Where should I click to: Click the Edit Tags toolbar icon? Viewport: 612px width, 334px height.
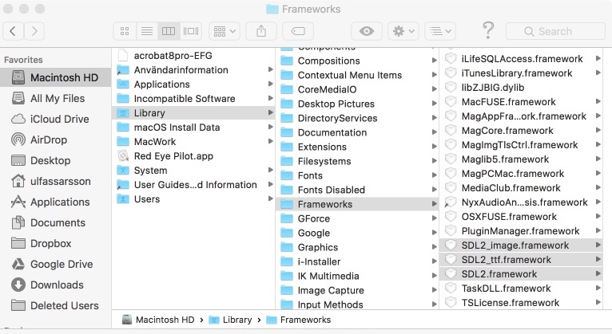tap(298, 31)
